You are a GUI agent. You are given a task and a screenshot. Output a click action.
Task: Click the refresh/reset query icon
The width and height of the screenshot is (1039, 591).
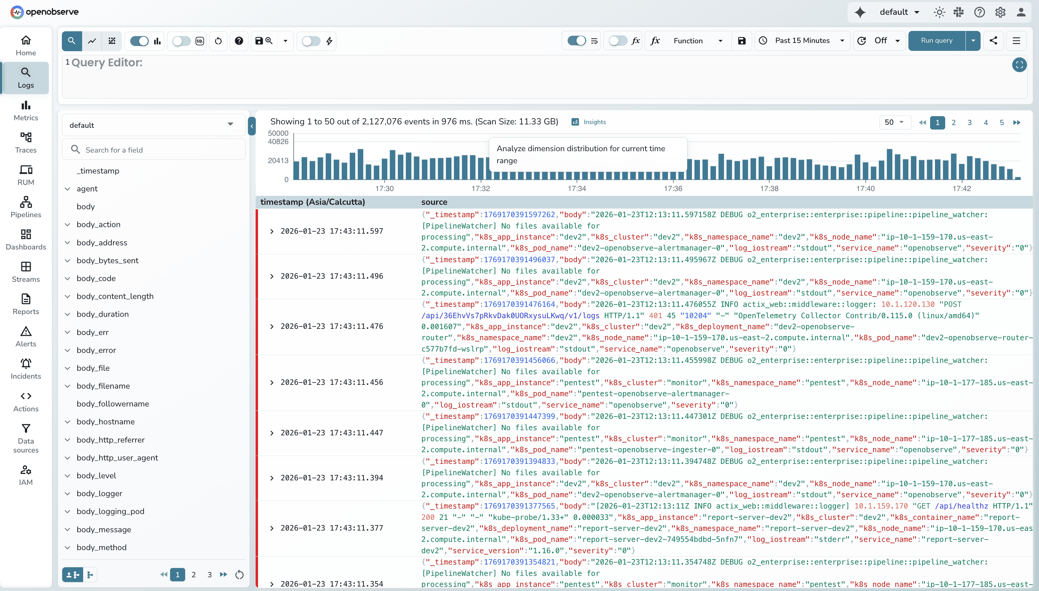[x=218, y=41]
